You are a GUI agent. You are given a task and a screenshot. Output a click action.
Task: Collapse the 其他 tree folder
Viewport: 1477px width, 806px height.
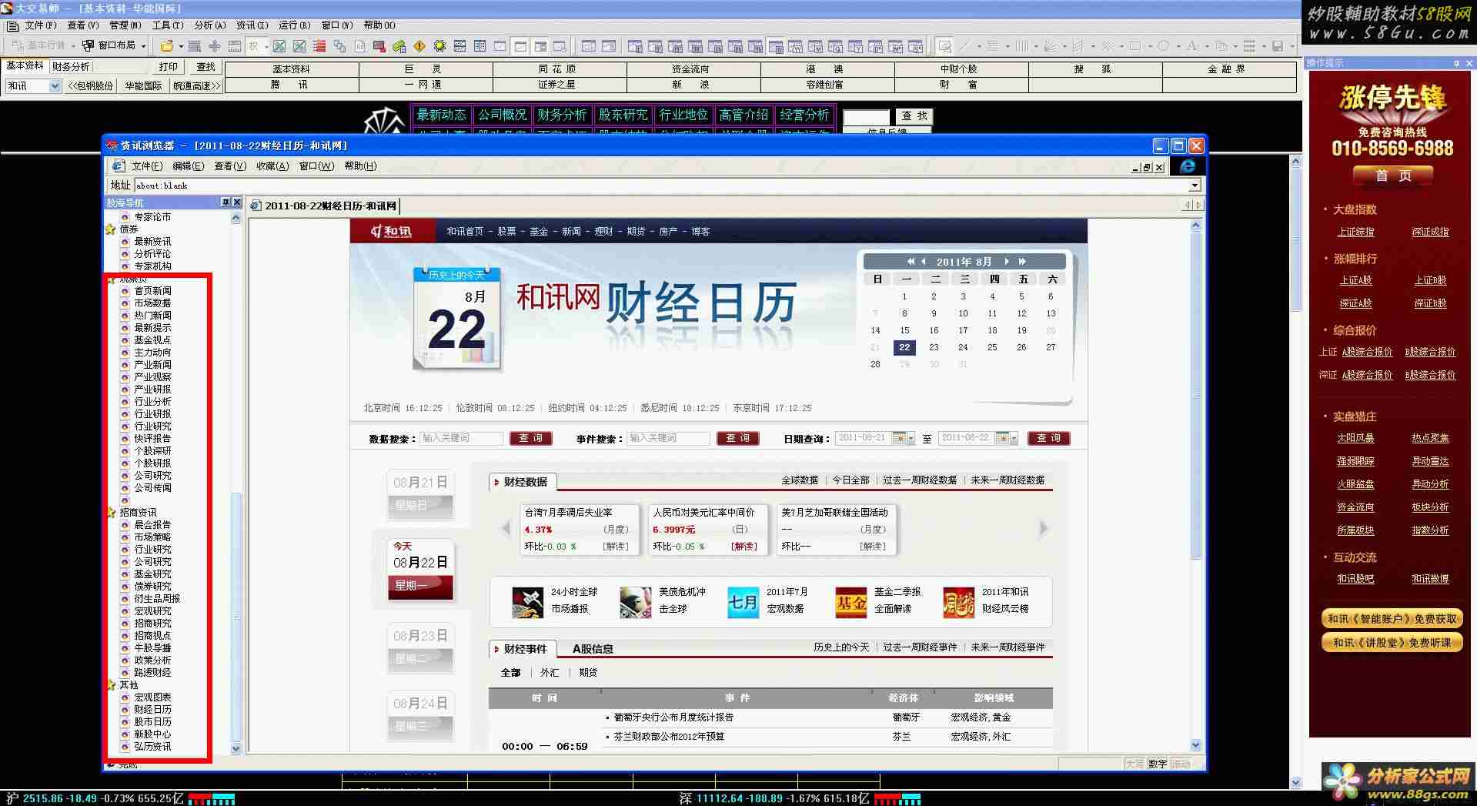point(111,685)
